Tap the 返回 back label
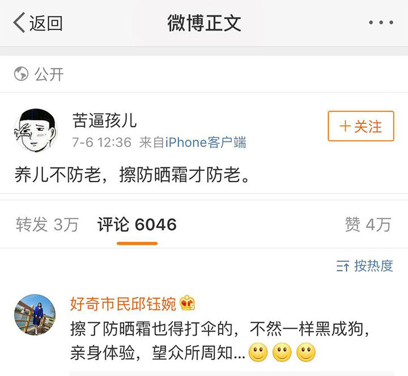Screen dimensions: 408x376 click(x=46, y=23)
